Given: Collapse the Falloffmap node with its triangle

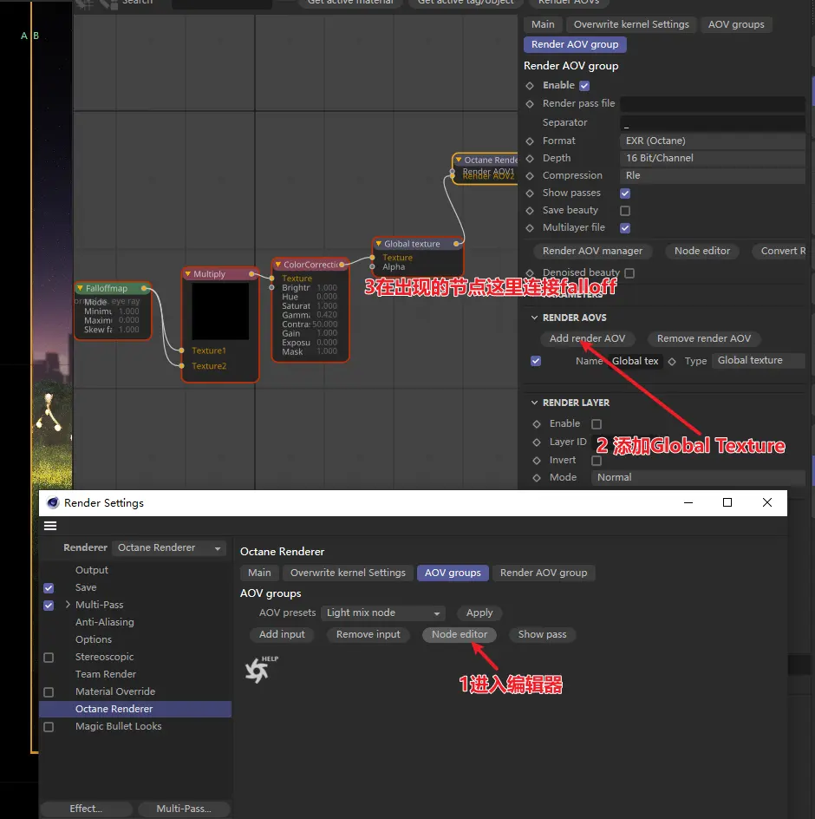Looking at the screenshot, I should pos(80,288).
